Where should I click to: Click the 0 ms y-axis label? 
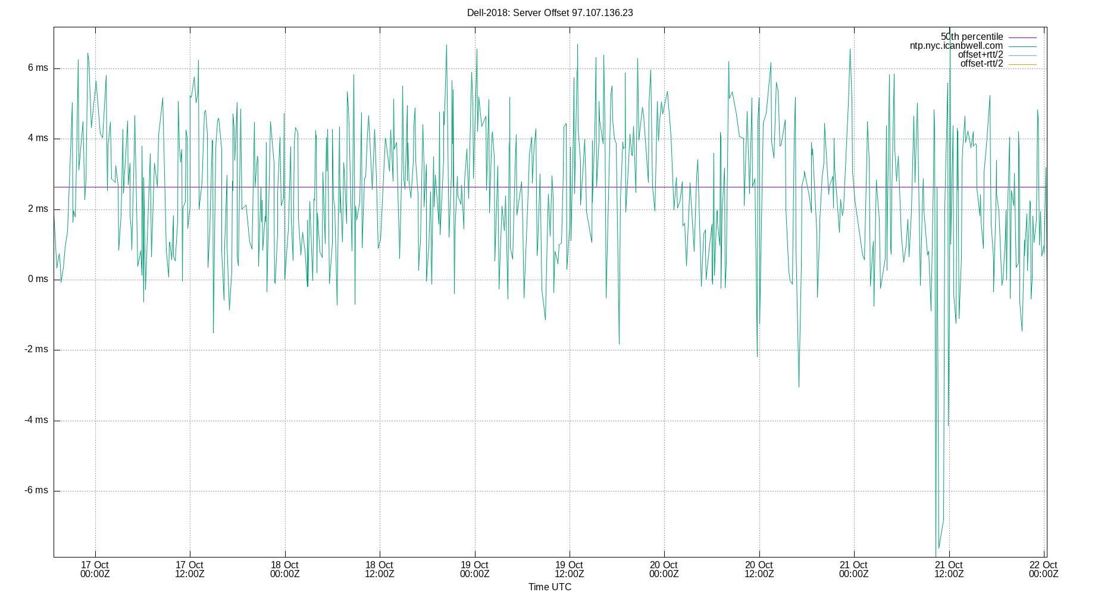tap(38, 279)
